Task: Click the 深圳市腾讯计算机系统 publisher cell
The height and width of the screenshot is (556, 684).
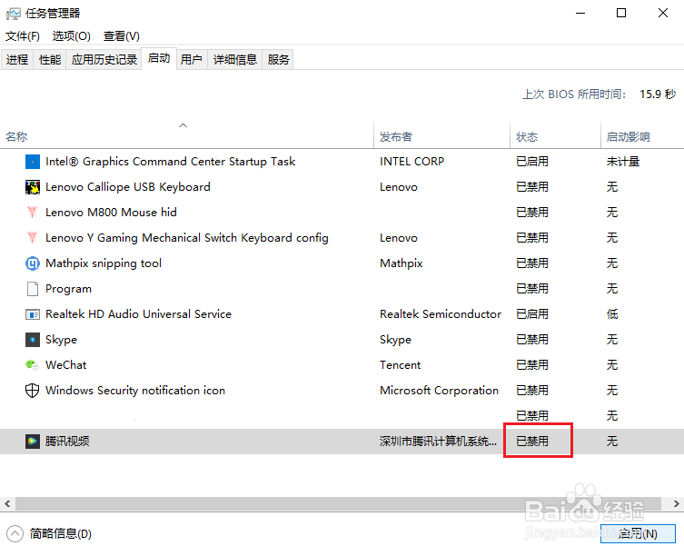Action: [x=438, y=442]
